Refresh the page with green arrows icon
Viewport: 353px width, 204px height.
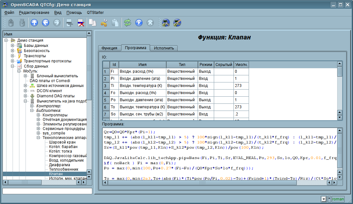[x=128, y=23]
